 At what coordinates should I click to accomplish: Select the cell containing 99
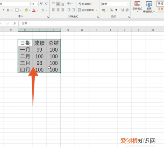pos(39,49)
